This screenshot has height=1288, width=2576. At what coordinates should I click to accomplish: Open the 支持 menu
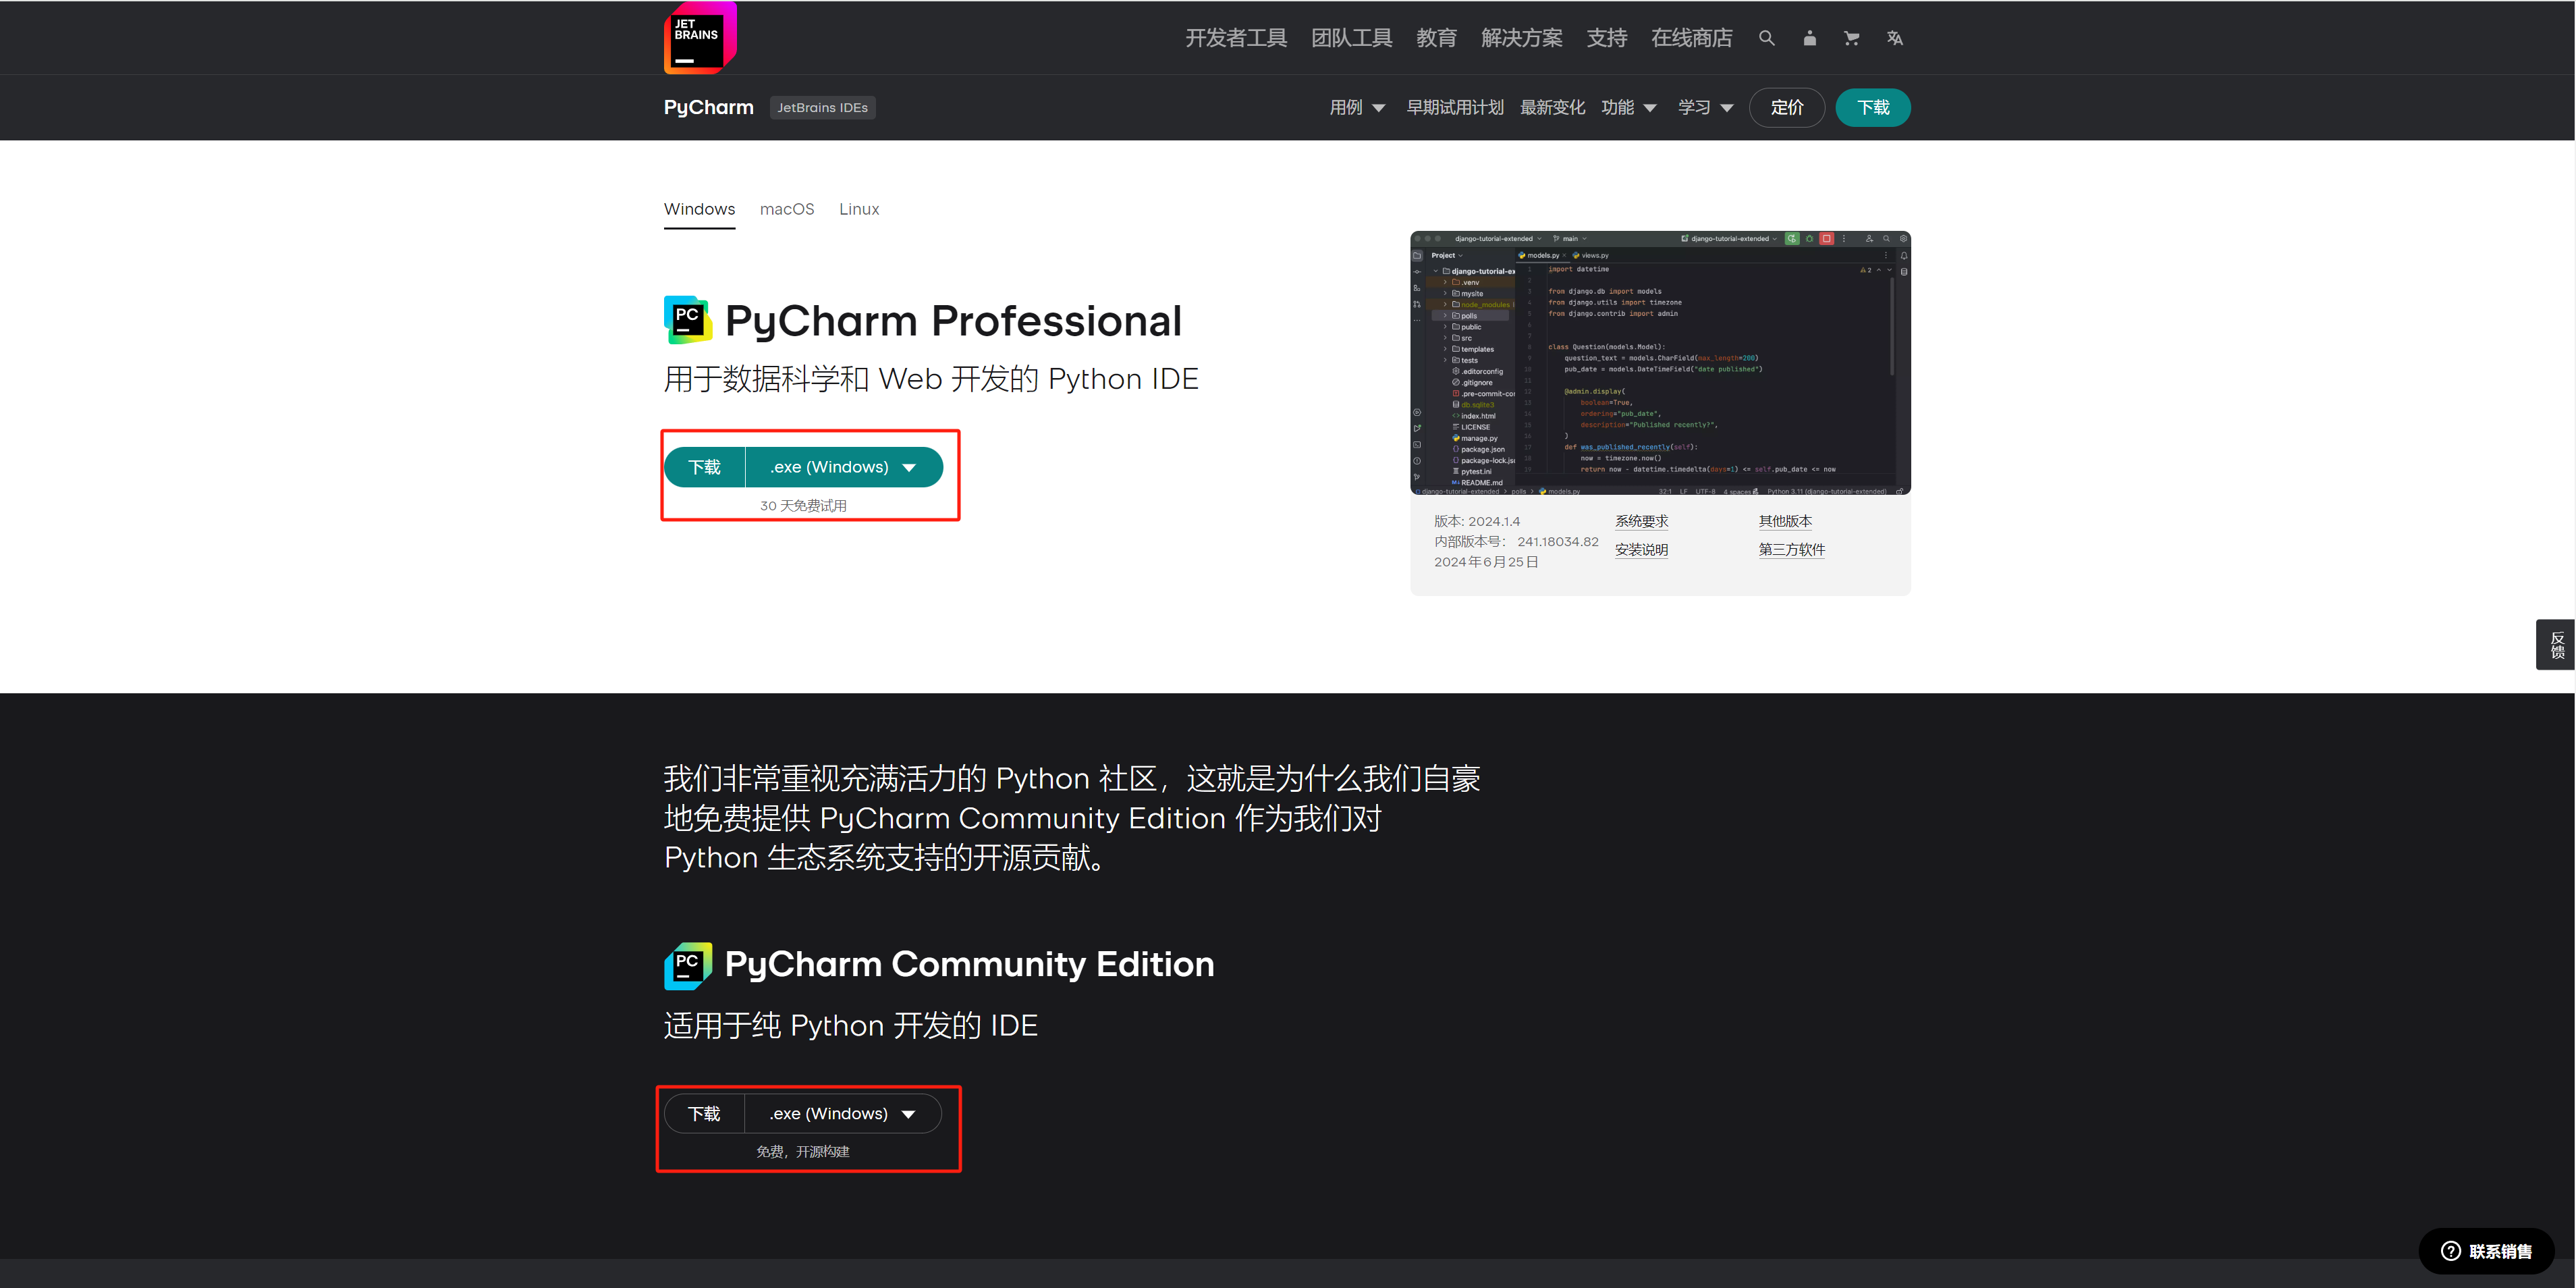pos(1607,38)
